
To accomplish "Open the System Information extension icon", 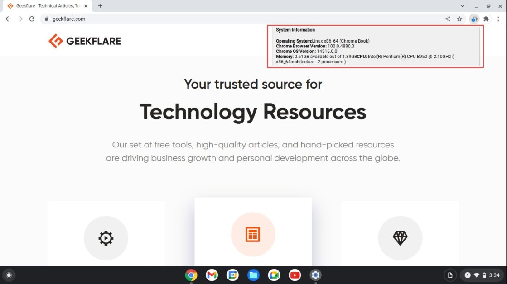I will click(x=474, y=19).
